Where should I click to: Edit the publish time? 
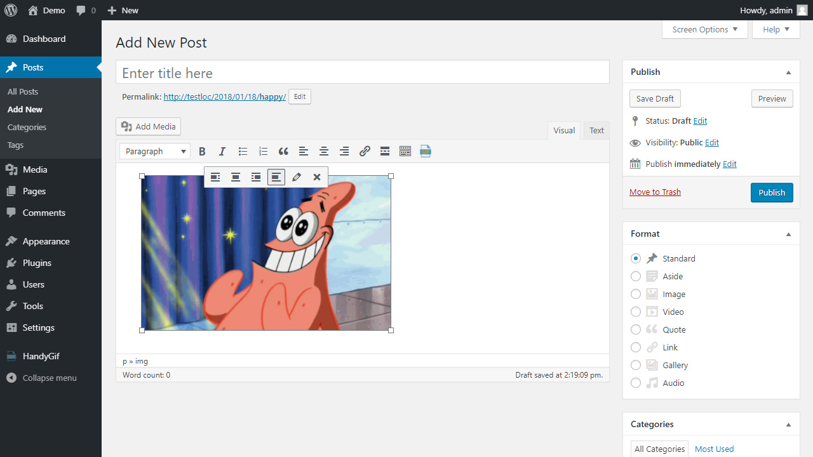click(x=730, y=164)
